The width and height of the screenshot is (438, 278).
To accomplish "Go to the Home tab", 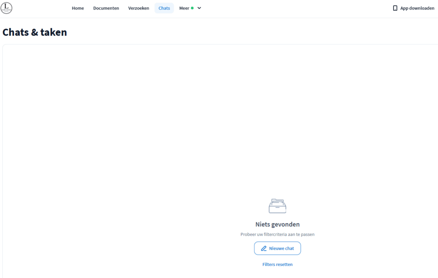I will click(78, 8).
